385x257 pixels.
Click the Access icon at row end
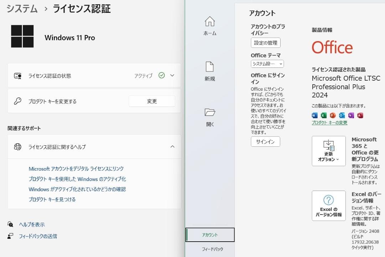pos(359,115)
